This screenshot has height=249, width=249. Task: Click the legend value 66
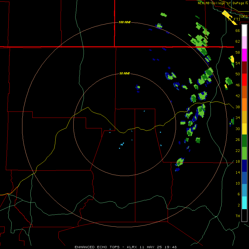(x=238, y=30)
